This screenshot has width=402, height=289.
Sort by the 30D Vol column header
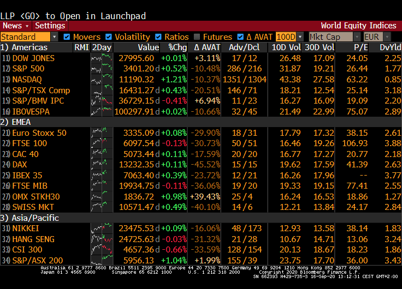320,47
